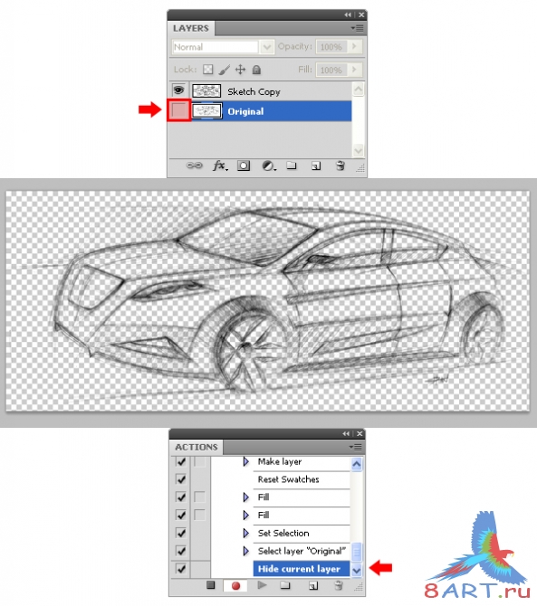The width and height of the screenshot is (537, 606).
Task: Play the selected action
Action: (262, 585)
